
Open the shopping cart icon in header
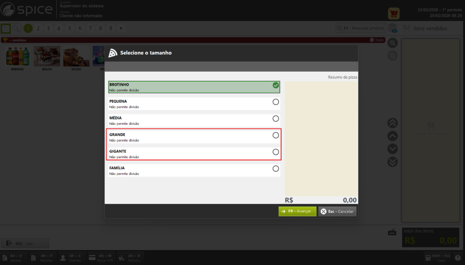(x=394, y=13)
